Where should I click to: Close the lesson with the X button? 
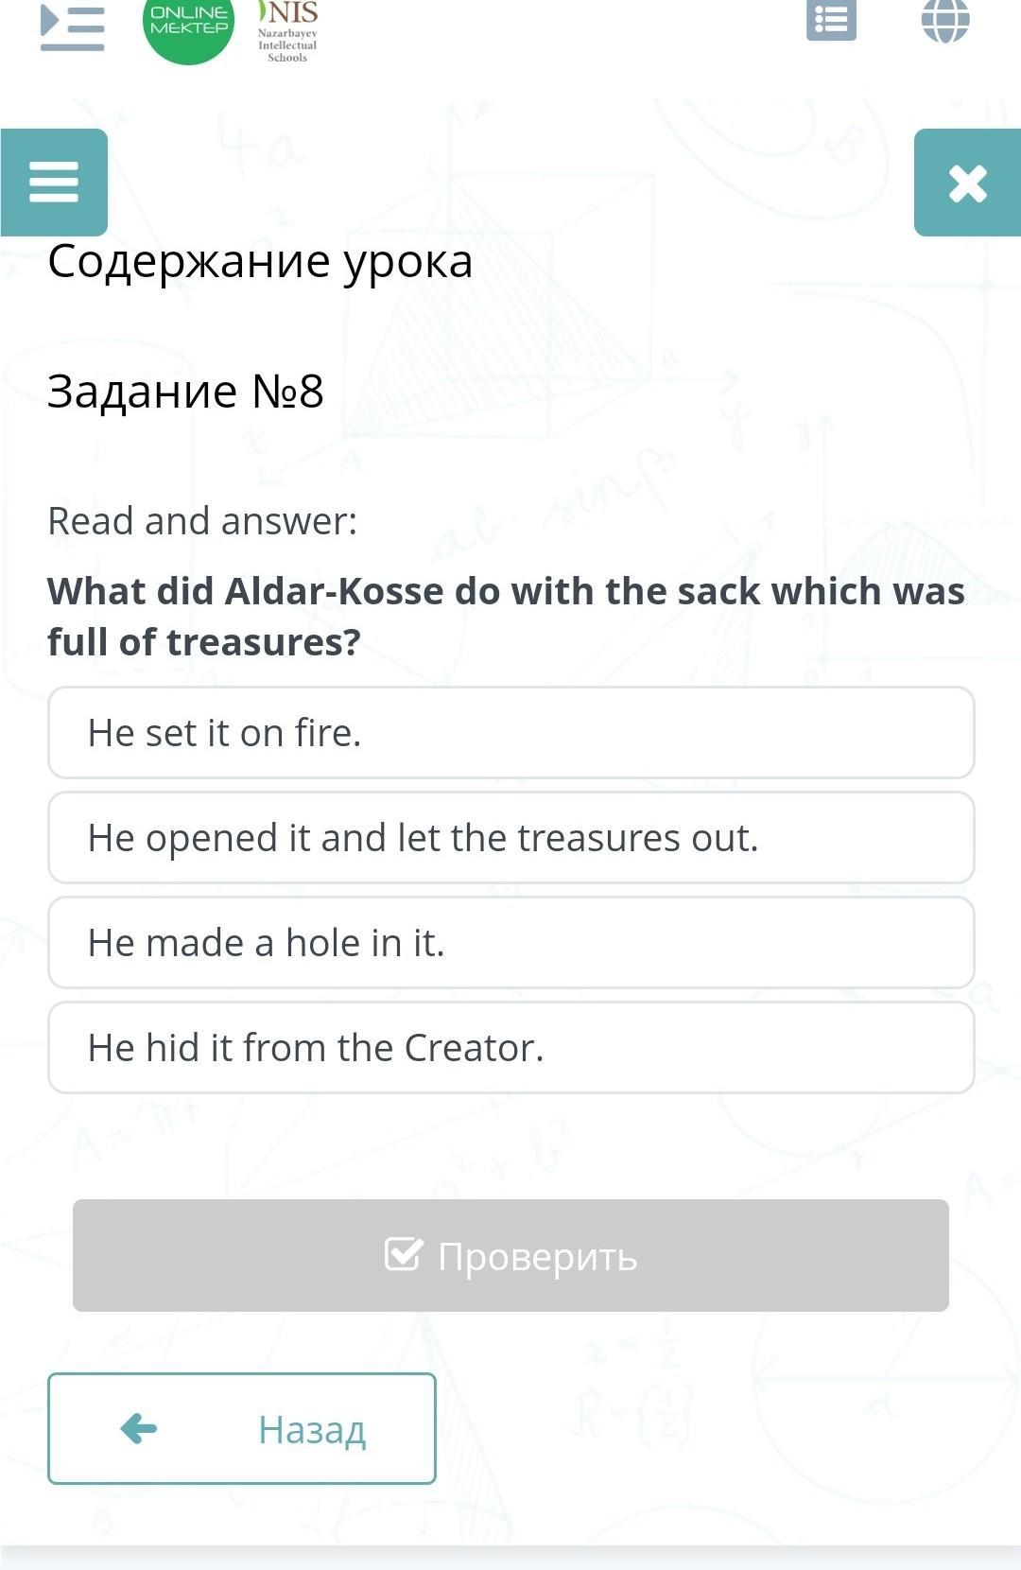967,183
